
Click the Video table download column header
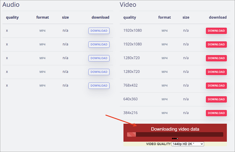point(218,17)
